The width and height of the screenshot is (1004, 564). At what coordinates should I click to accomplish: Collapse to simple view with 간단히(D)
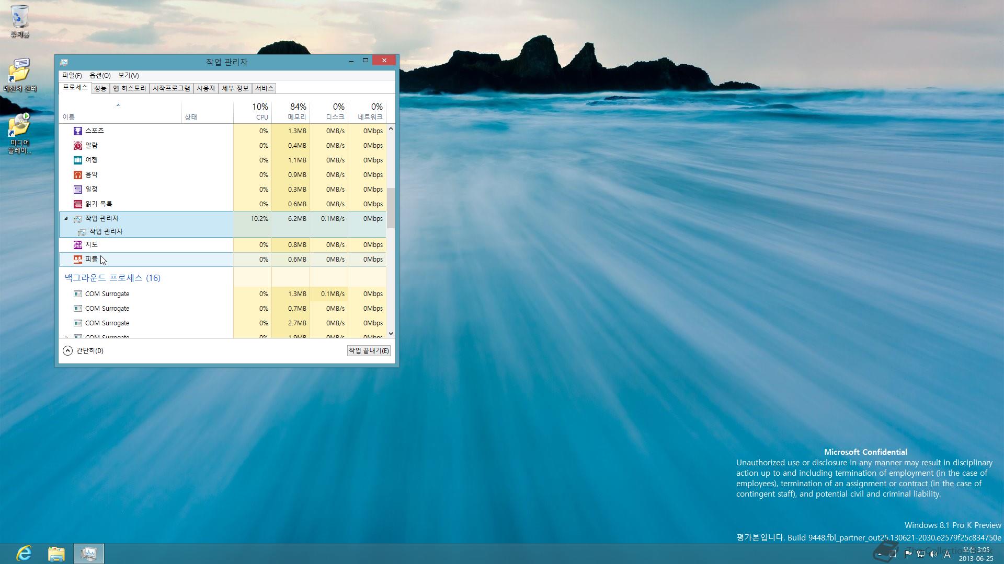click(x=83, y=351)
